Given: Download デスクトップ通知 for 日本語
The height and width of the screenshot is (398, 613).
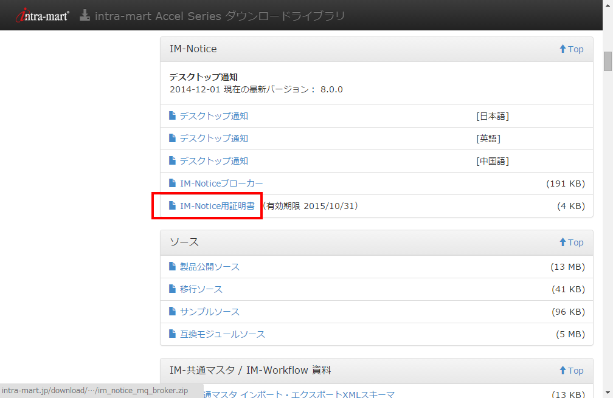Looking at the screenshot, I should click(x=214, y=116).
